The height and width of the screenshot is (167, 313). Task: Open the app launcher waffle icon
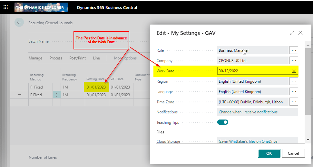coord(5,7)
